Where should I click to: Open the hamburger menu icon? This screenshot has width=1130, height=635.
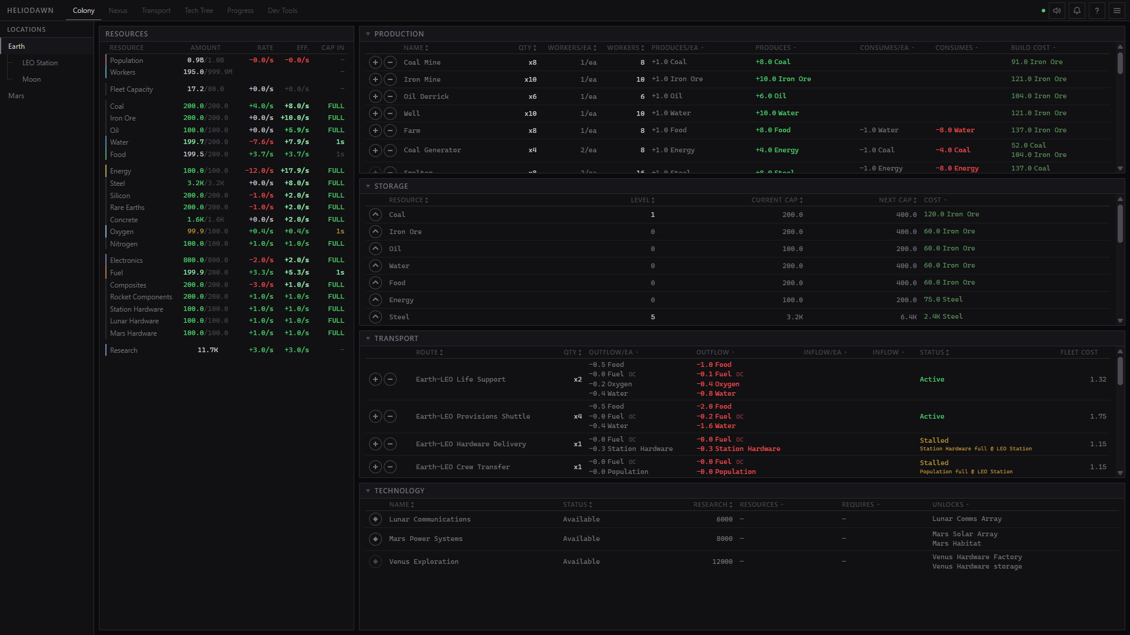pos(1117,11)
